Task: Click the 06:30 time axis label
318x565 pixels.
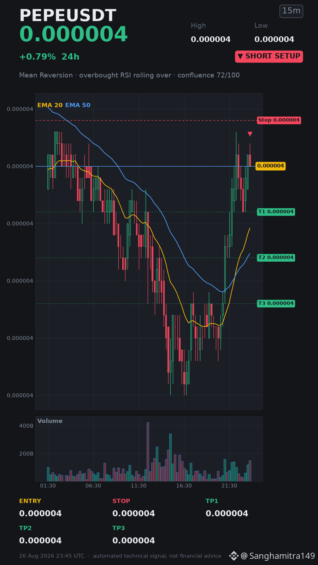Action: tap(93, 486)
